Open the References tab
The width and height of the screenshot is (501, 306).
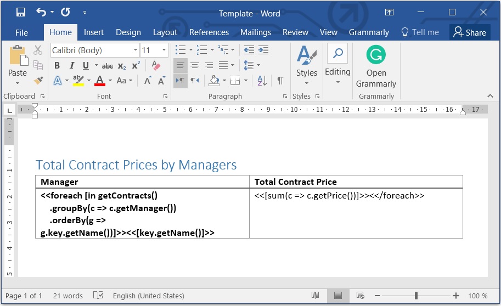(209, 32)
